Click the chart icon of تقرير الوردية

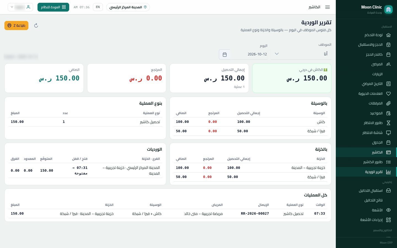point(388,172)
